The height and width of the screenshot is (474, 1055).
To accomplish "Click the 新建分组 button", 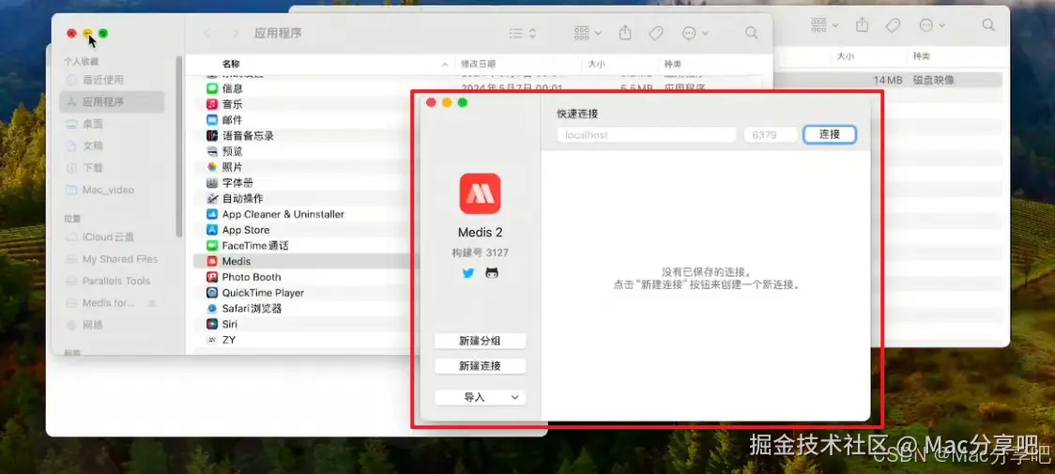I will 480,341.
